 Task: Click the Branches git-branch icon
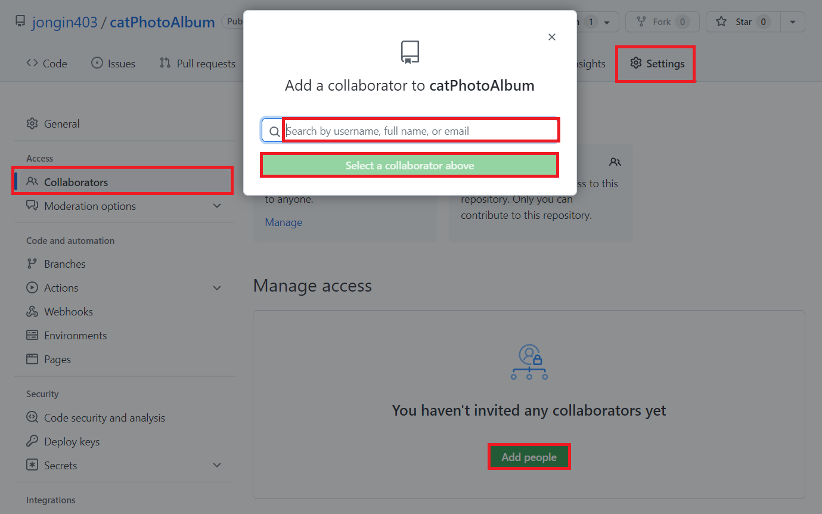click(32, 264)
